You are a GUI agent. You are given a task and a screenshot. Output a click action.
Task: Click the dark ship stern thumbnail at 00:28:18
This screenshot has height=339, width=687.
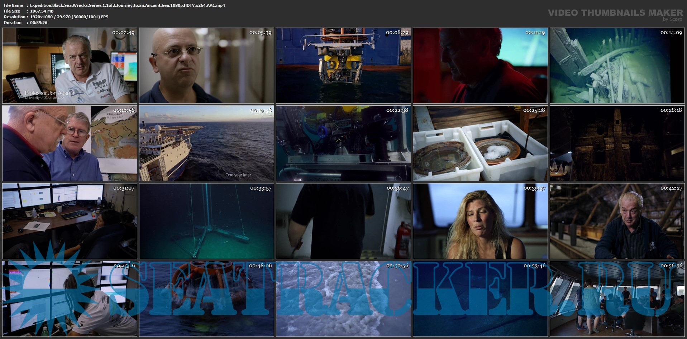click(x=617, y=143)
